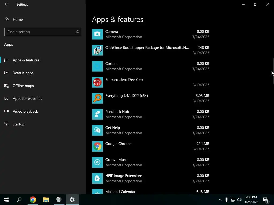Viewport: 274px width, 205px height.
Task: Click the vertical scrollbar thumb
Action: coord(273,71)
